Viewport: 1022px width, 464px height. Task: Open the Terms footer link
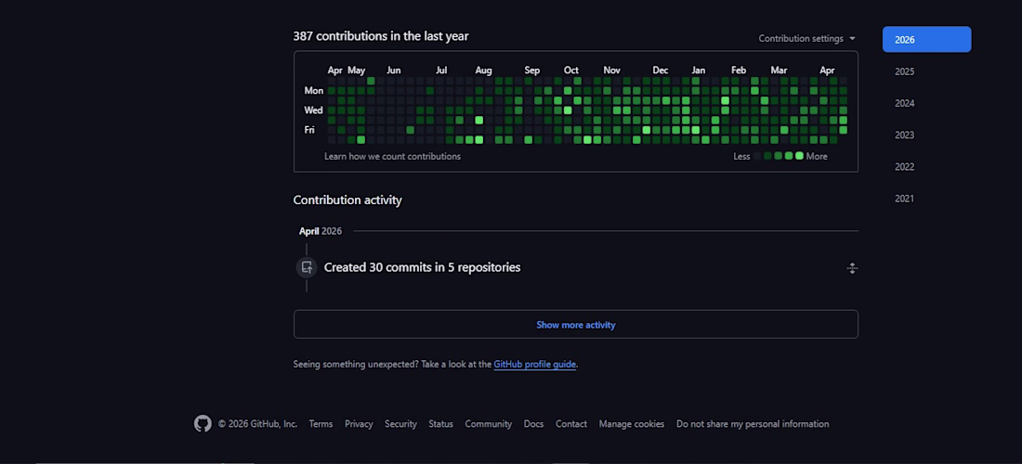(321, 424)
